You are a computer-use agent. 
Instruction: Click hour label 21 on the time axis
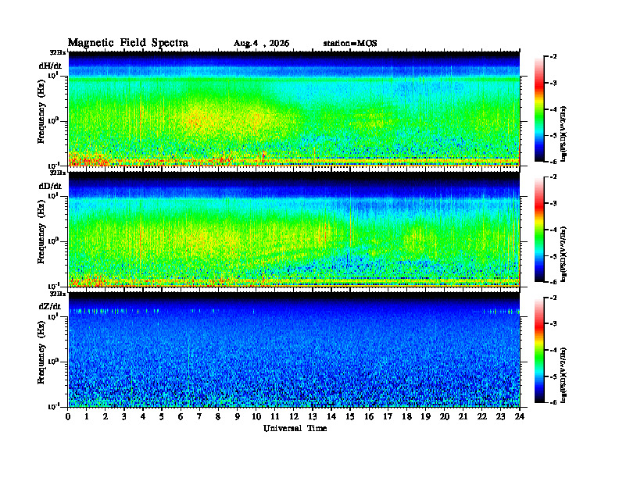463,416
